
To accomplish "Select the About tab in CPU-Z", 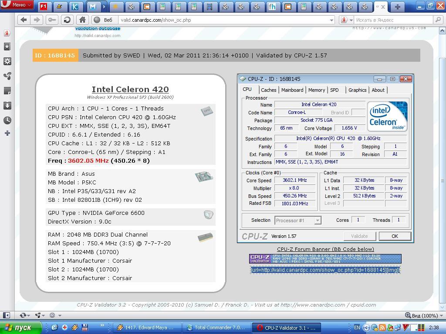I will click(378, 90).
